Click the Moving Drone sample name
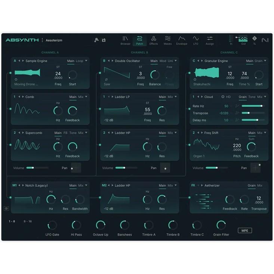The width and height of the screenshot is (274, 274). pyautogui.click(x=26, y=84)
